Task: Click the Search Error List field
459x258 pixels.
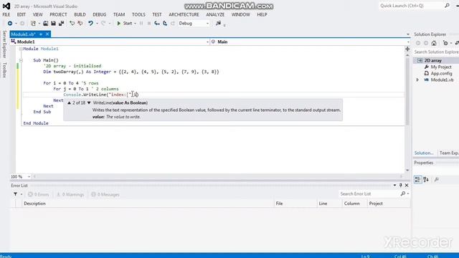Action: 369,193
